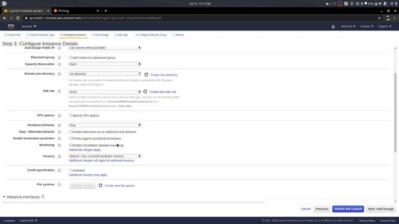Open English (US) language selector
399x224 pixels.
click(x=29, y=220)
